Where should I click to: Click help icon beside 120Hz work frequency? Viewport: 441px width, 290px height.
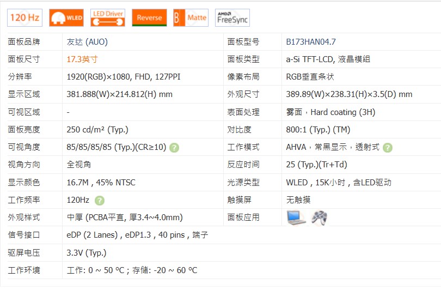tap(100, 200)
